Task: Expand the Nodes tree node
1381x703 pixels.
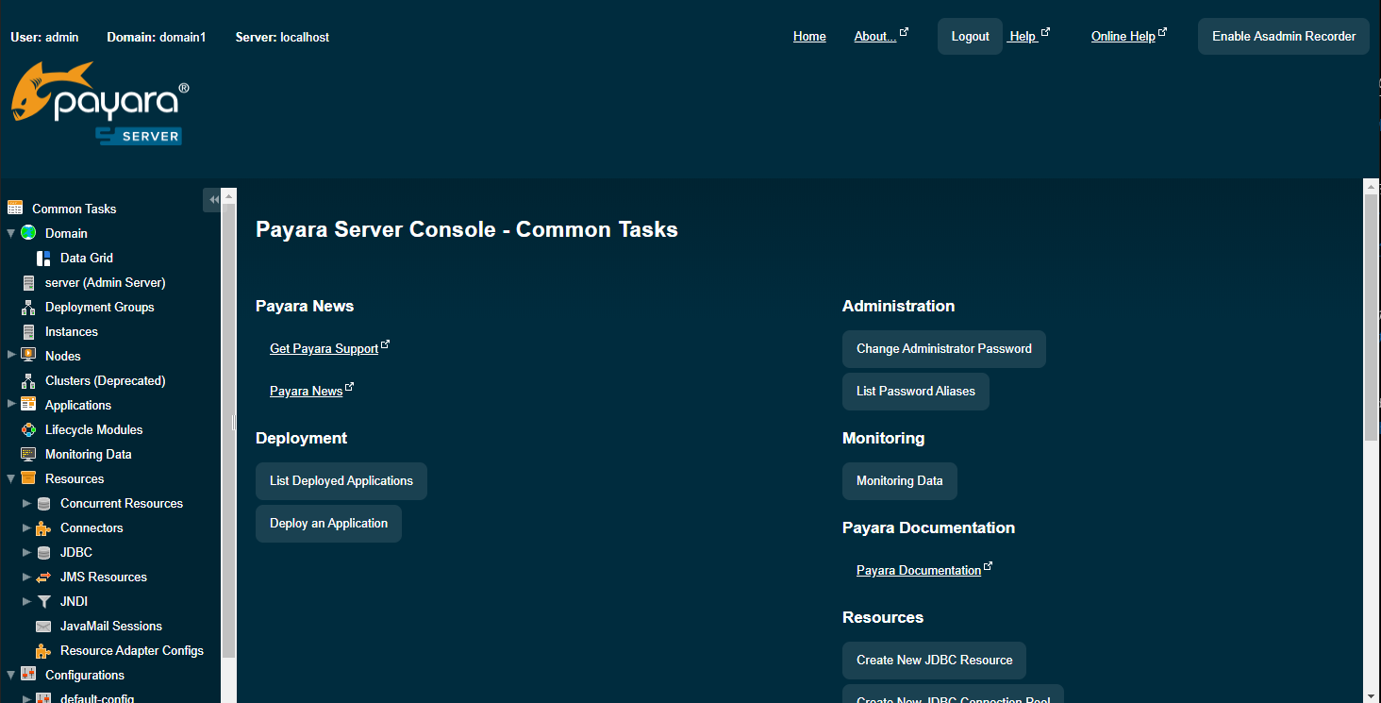Action: coord(11,355)
